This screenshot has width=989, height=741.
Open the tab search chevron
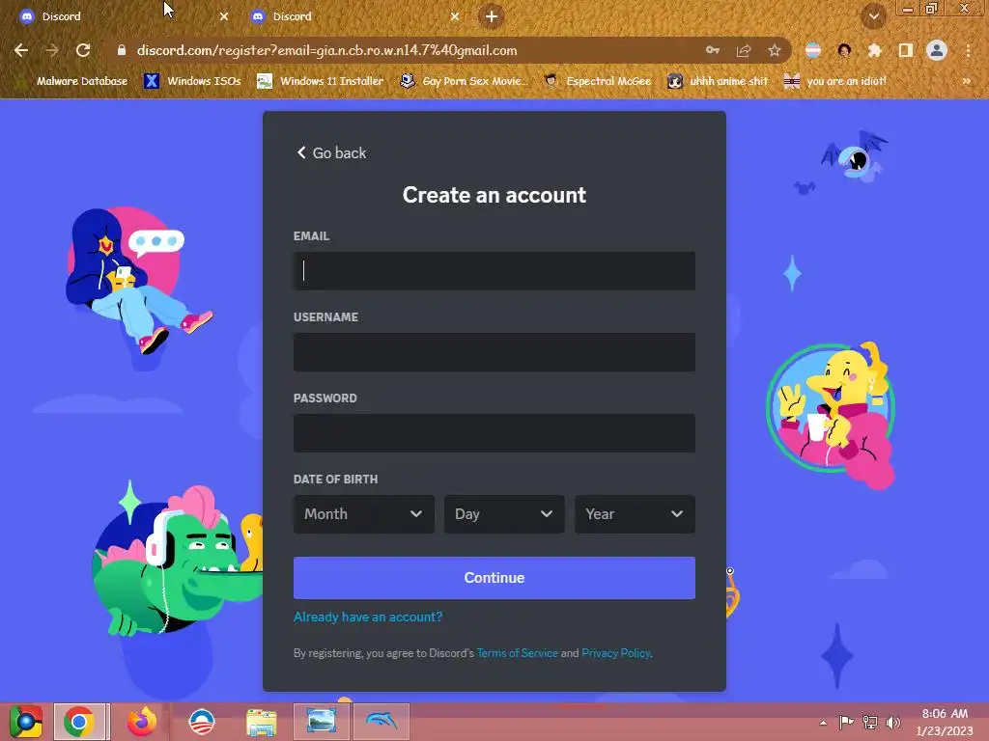(x=874, y=16)
